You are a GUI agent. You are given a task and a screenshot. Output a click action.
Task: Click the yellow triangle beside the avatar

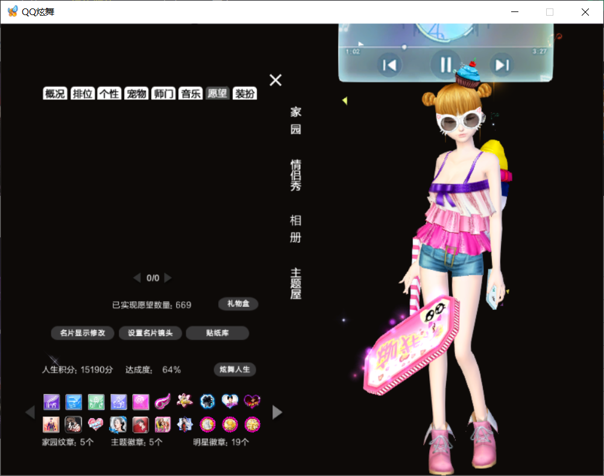345,101
